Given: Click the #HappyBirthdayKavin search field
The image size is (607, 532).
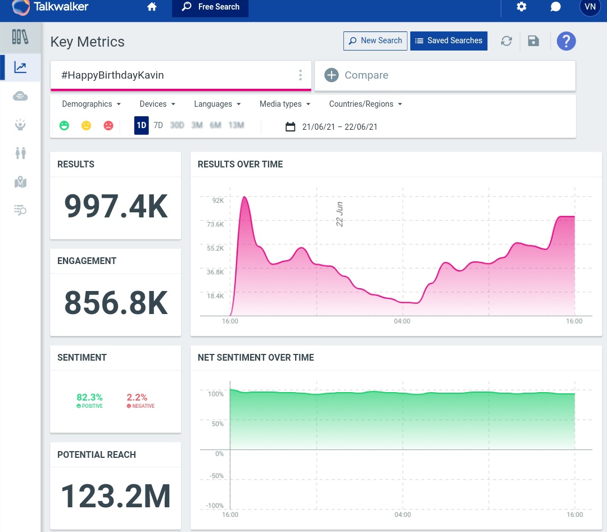Looking at the screenshot, I should coord(181,75).
